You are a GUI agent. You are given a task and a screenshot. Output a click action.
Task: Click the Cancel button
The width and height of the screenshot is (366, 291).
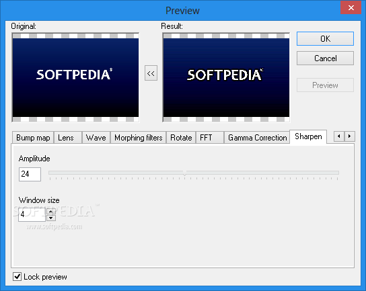pyautogui.click(x=325, y=58)
